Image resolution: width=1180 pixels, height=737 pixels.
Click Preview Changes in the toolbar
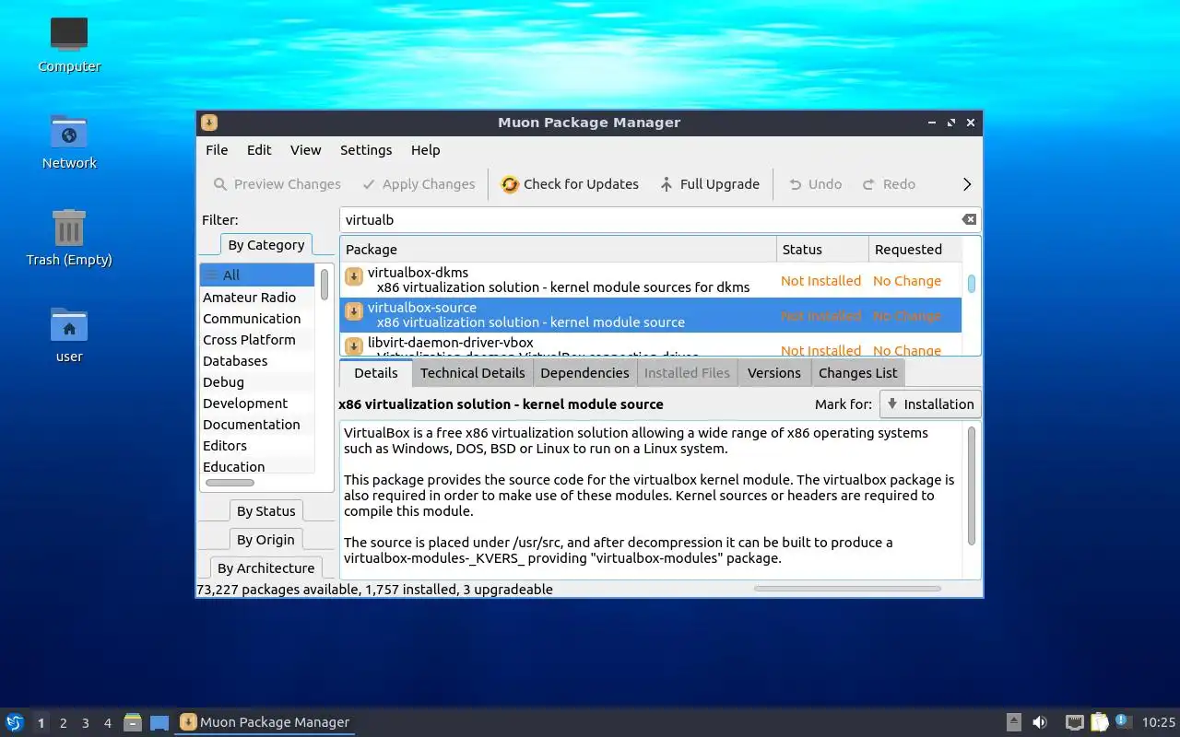[277, 184]
